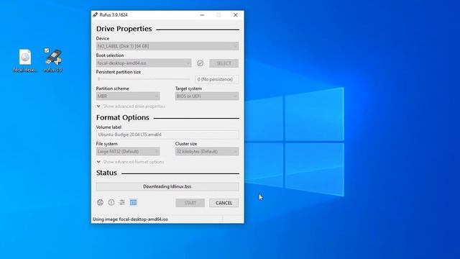This screenshot has width=460, height=259.
Task: Open the language globe icon in Rufus
Action: [x=100, y=202]
